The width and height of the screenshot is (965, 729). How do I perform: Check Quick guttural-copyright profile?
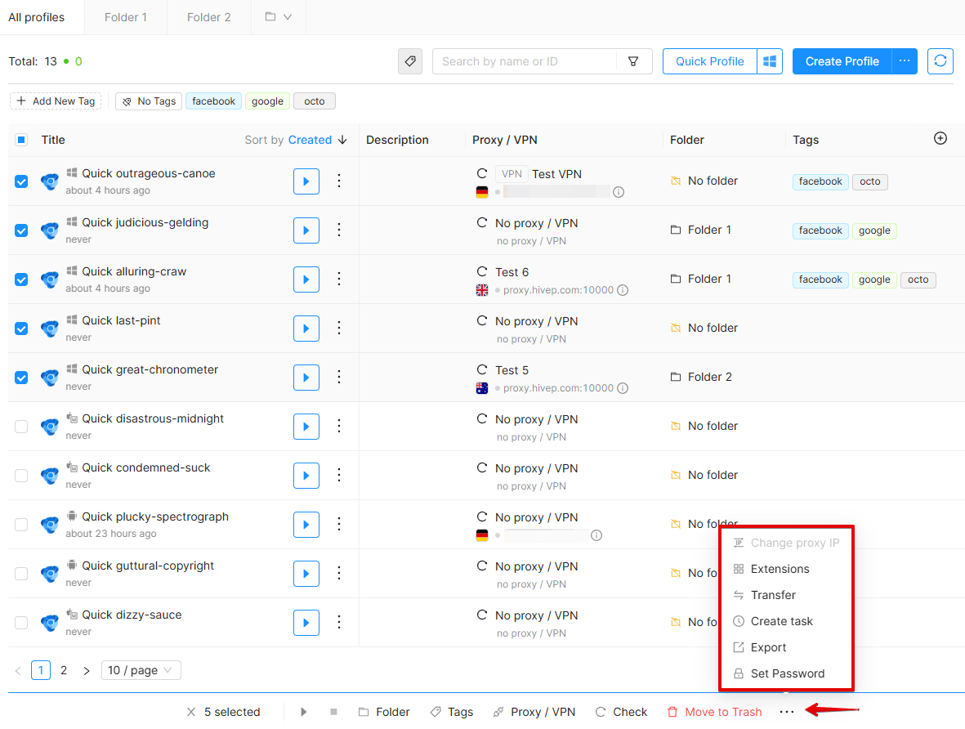pos(21,573)
